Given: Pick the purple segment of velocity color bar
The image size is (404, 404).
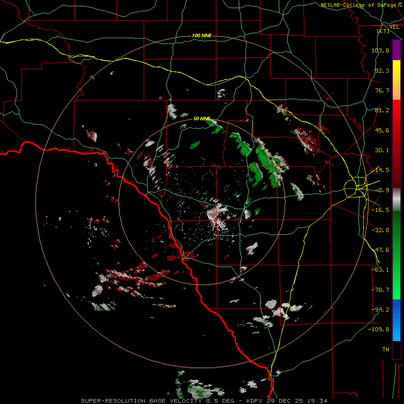Looking at the screenshot, I should click(x=396, y=50).
